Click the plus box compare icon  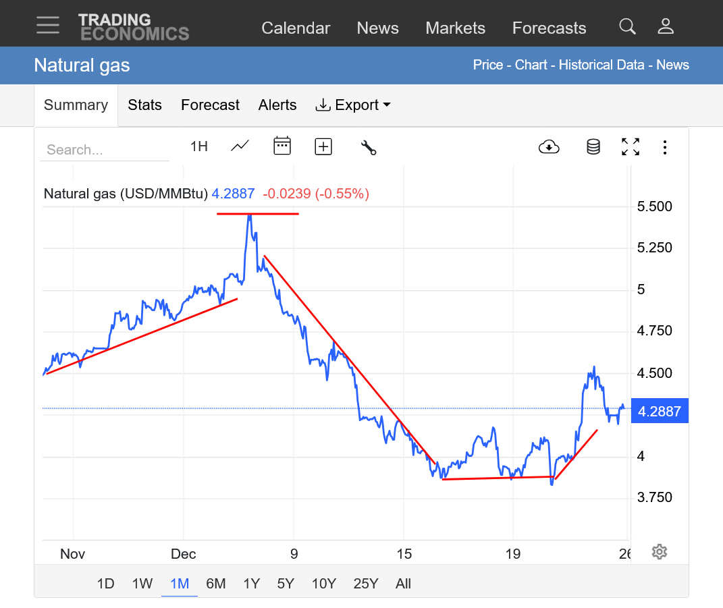323,146
